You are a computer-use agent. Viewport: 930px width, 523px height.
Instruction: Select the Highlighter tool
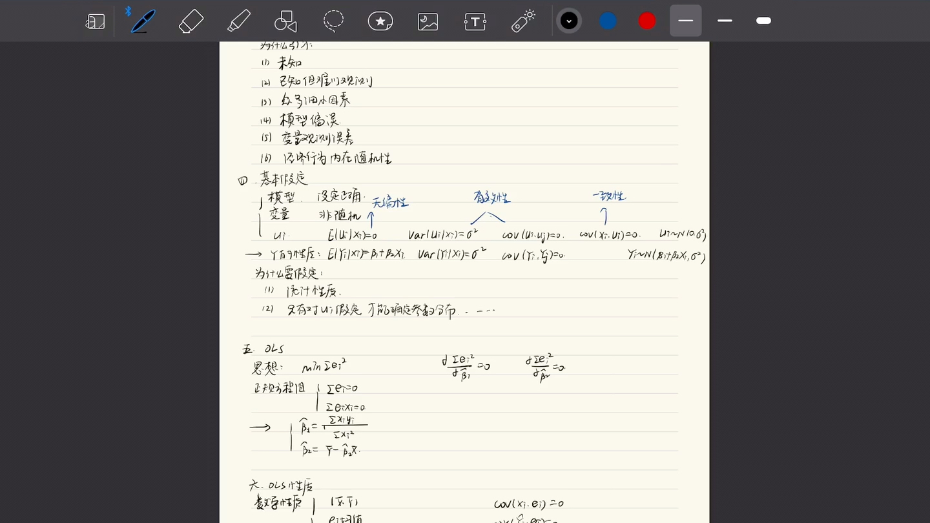239,21
